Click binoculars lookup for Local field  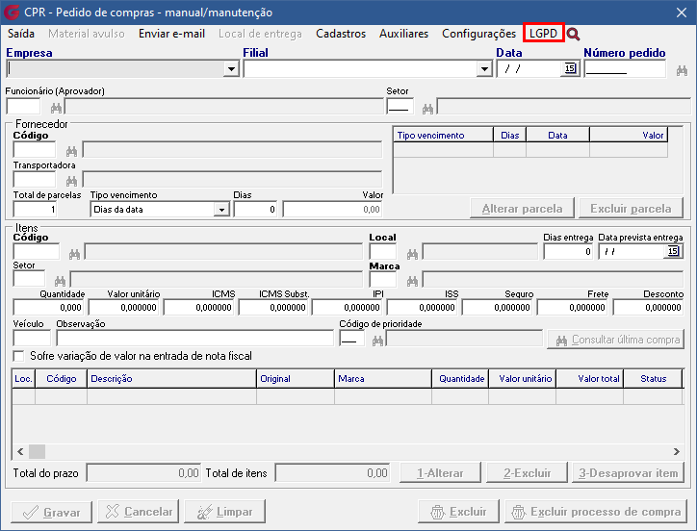tap(412, 254)
